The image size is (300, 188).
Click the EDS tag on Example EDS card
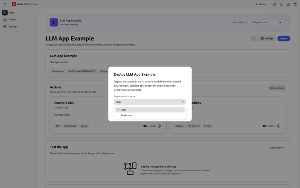pyautogui.click(x=58, y=126)
